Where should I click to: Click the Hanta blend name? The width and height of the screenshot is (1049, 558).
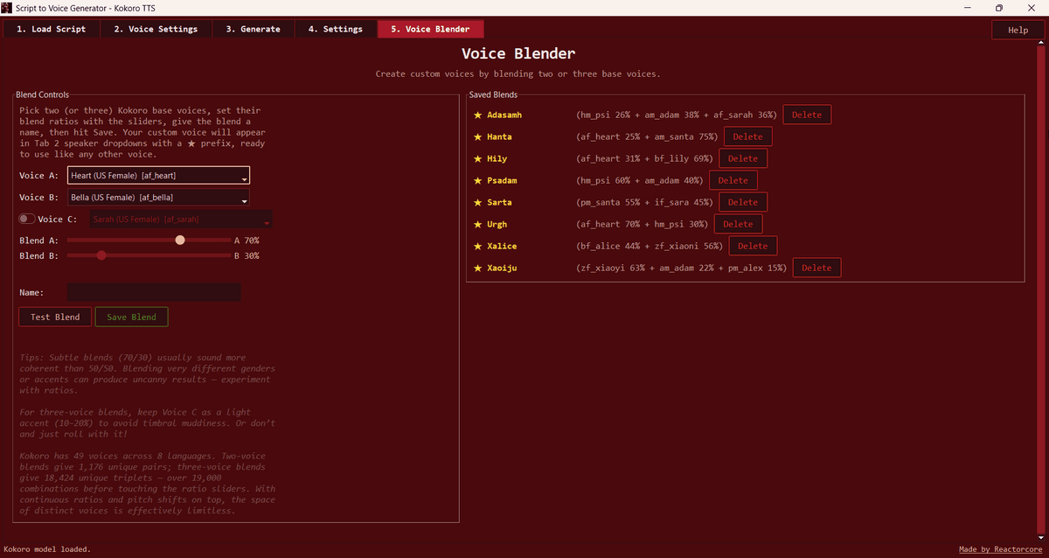pyautogui.click(x=499, y=136)
